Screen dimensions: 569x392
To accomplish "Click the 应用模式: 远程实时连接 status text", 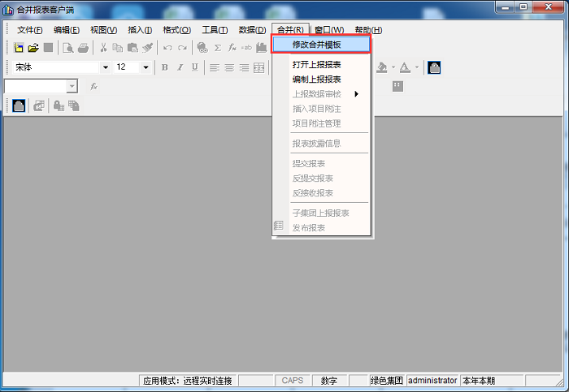I will tap(187, 381).
